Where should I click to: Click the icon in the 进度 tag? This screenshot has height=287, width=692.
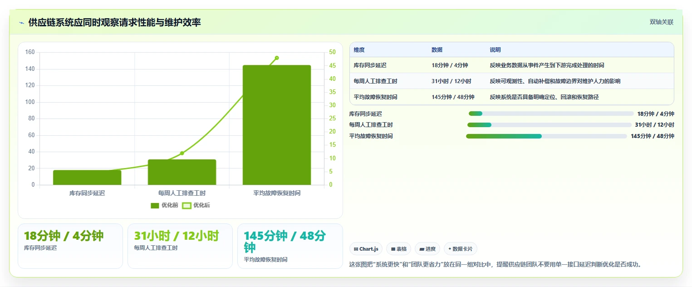point(422,249)
